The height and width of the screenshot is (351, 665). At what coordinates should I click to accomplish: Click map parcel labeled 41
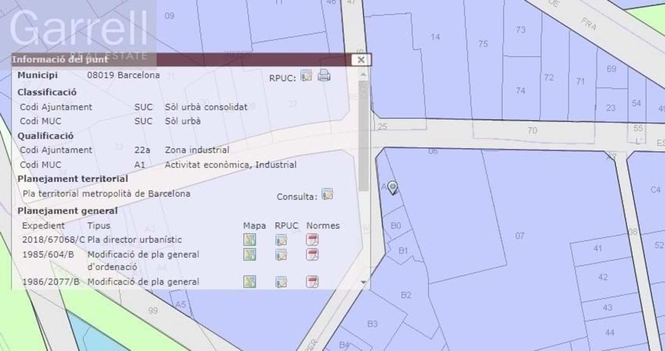[597, 249]
